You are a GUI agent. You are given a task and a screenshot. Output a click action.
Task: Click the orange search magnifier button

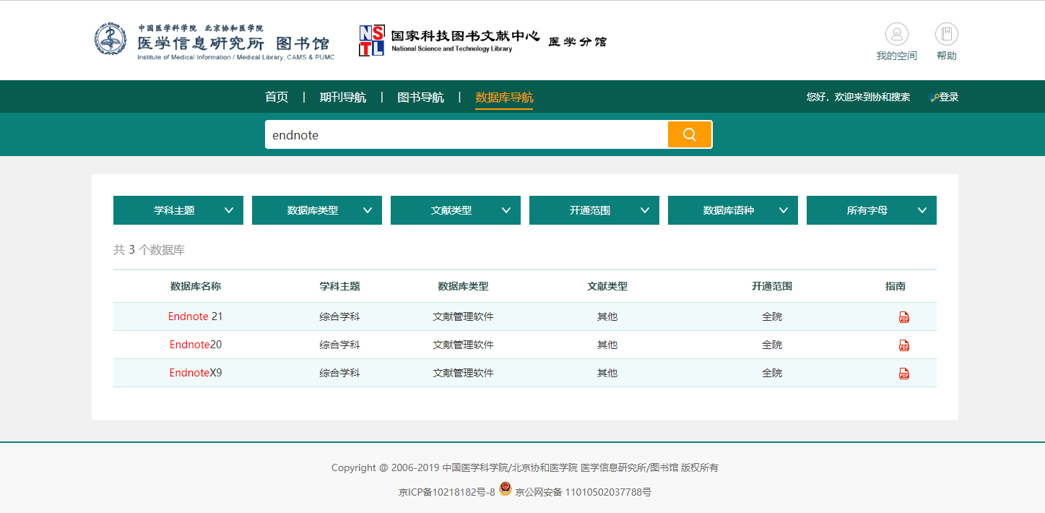pos(690,134)
